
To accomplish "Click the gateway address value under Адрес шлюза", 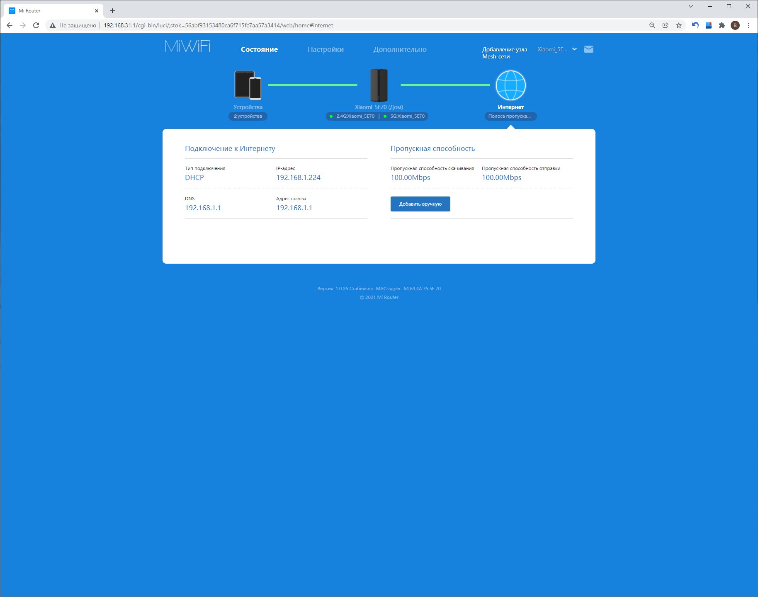I will (x=294, y=208).
